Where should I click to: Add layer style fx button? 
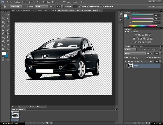coord(139,123)
